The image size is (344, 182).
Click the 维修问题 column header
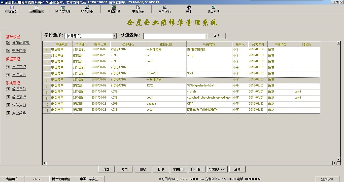pyautogui.click(x=166, y=44)
